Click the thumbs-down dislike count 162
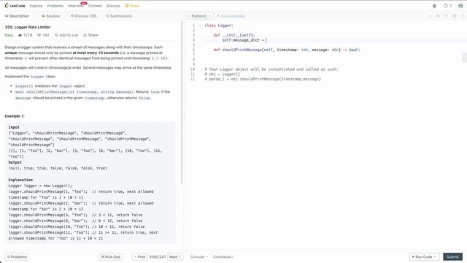The image size is (467, 263). click(x=43, y=35)
